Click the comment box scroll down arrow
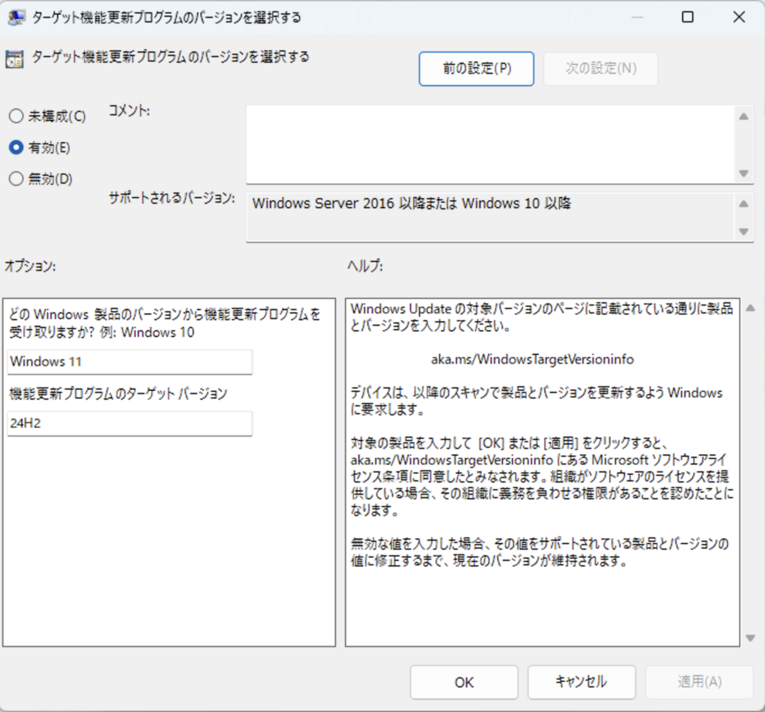This screenshot has height=712, width=765. point(744,174)
